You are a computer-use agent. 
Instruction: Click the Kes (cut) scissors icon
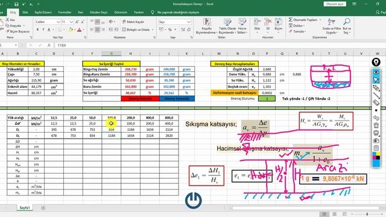coord(8,20)
